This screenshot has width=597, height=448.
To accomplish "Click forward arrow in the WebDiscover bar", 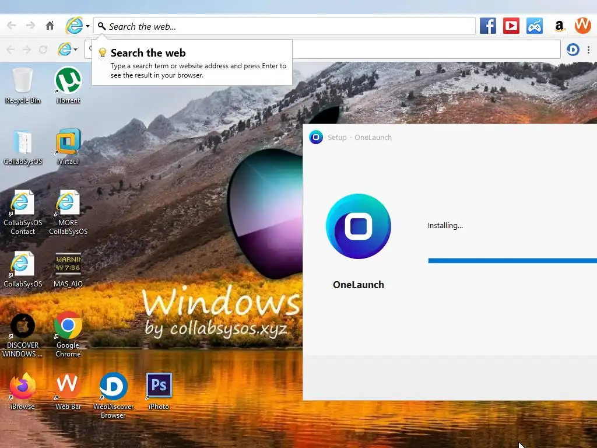I will (27, 50).
